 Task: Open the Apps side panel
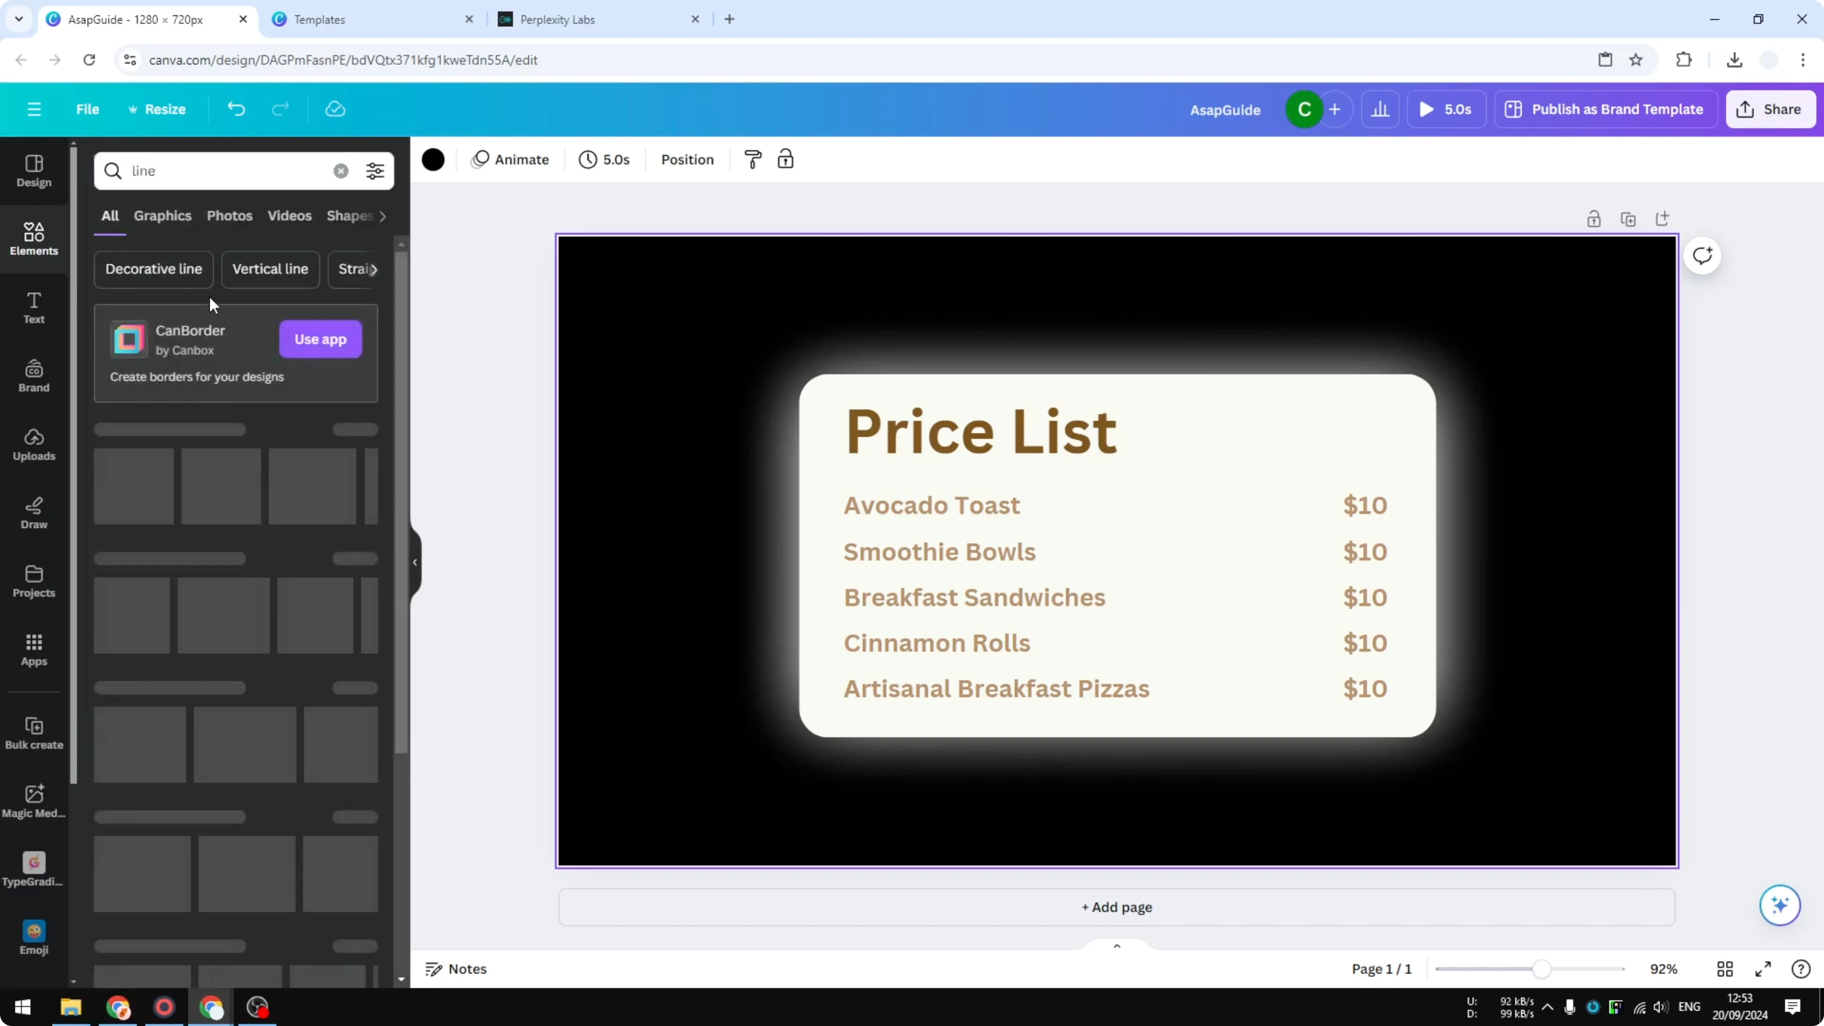pos(34,650)
